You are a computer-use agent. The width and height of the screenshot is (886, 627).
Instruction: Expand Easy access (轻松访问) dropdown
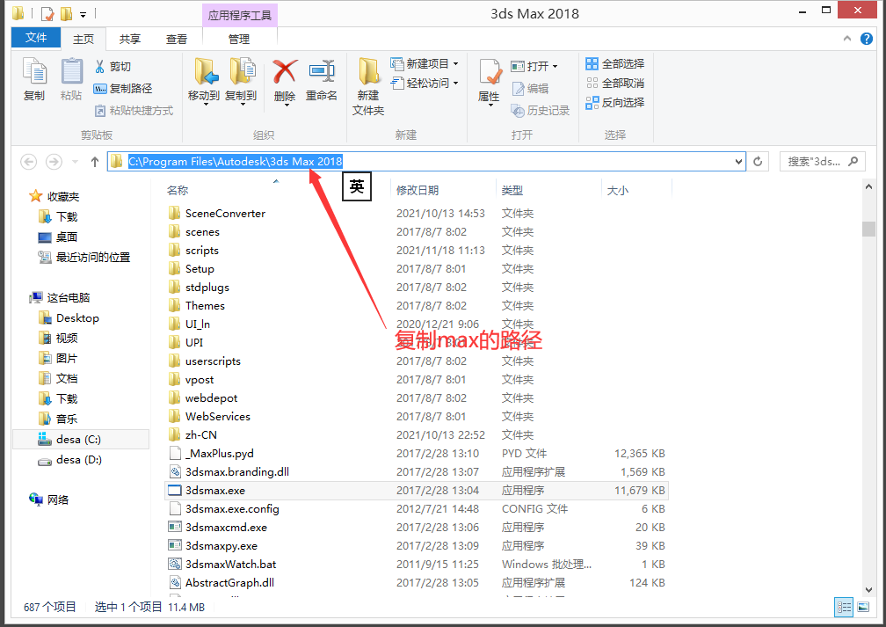click(456, 84)
